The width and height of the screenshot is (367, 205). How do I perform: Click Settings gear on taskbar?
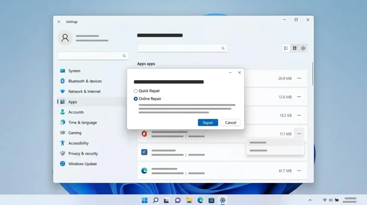click(x=223, y=200)
